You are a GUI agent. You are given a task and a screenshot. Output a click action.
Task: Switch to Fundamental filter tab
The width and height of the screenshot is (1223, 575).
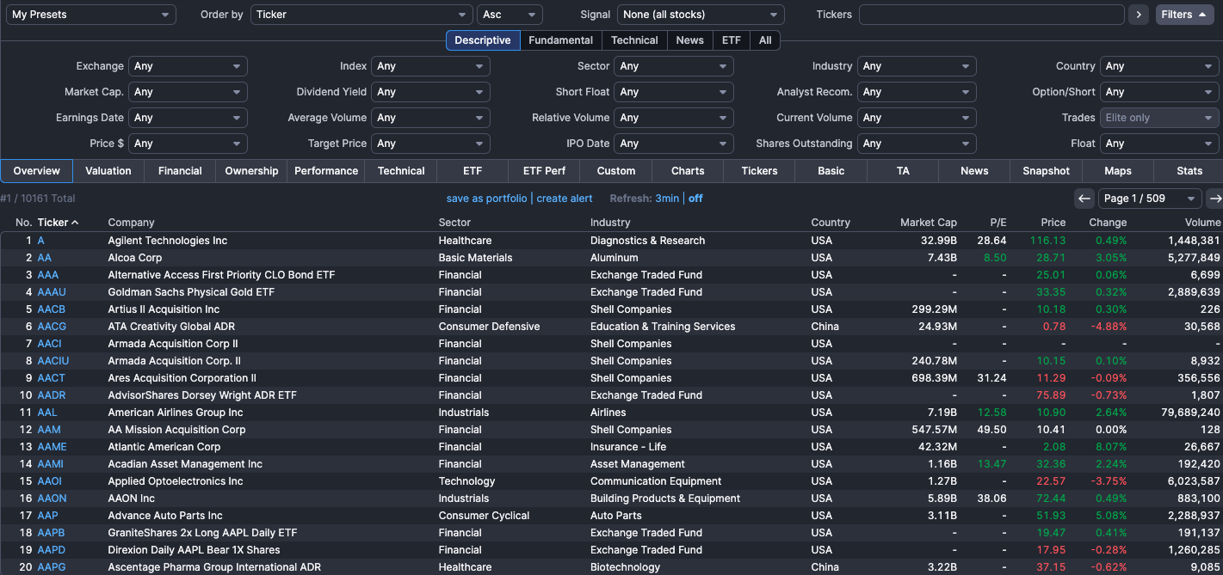[560, 40]
